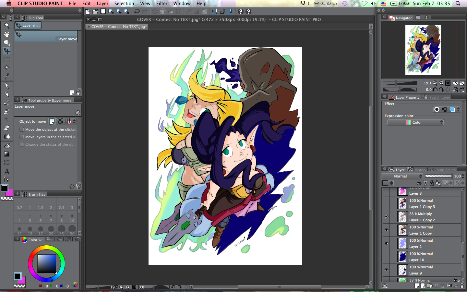Select the Fill bucket tool
Image resolution: width=467 pixels, height=292 pixels.
click(6, 146)
